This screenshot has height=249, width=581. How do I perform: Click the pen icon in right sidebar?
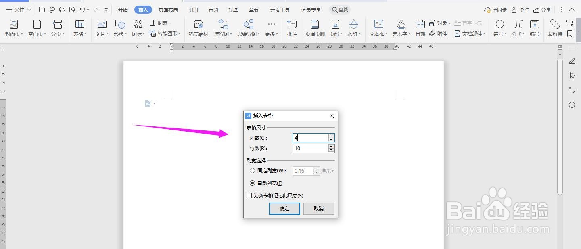572,61
